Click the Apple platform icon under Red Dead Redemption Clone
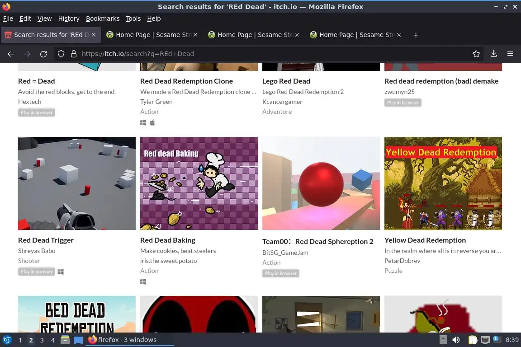 tap(152, 122)
